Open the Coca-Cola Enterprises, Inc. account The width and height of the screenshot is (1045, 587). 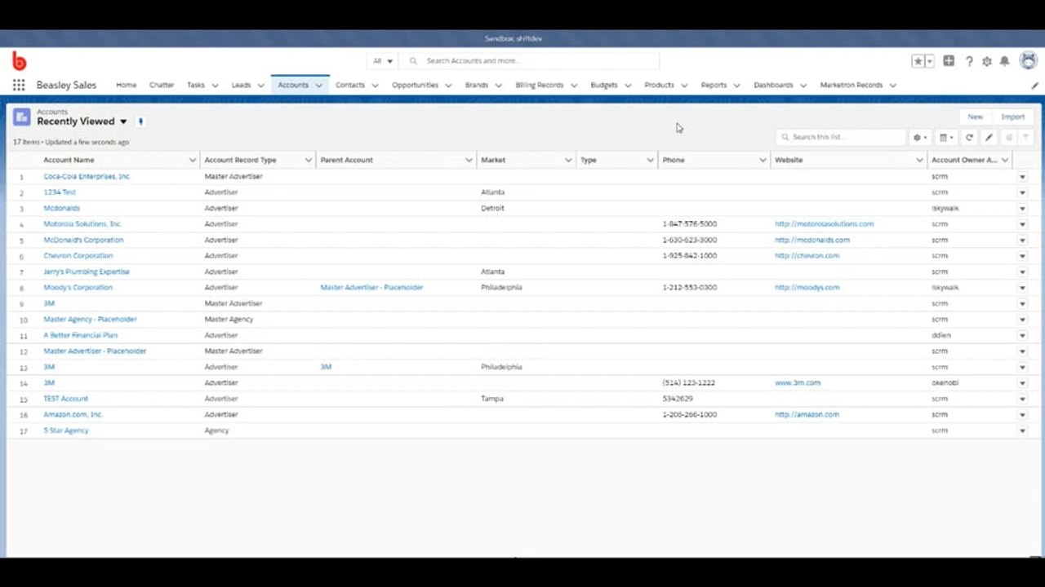pos(87,177)
